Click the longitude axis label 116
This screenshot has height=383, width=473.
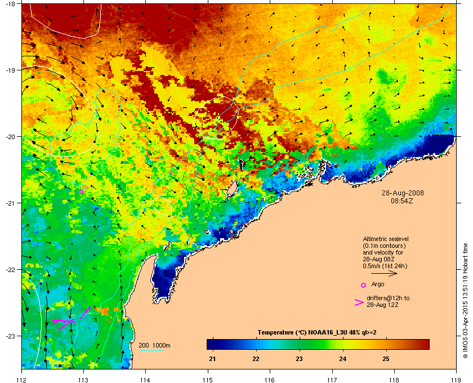270,380
